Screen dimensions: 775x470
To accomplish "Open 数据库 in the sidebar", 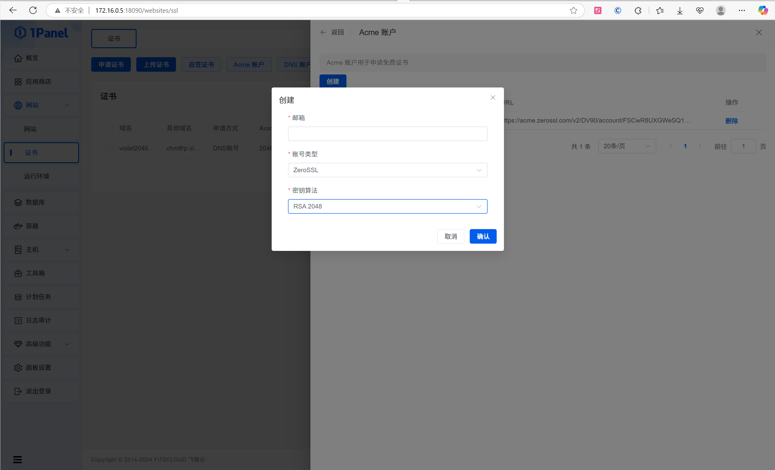I will pos(35,202).
